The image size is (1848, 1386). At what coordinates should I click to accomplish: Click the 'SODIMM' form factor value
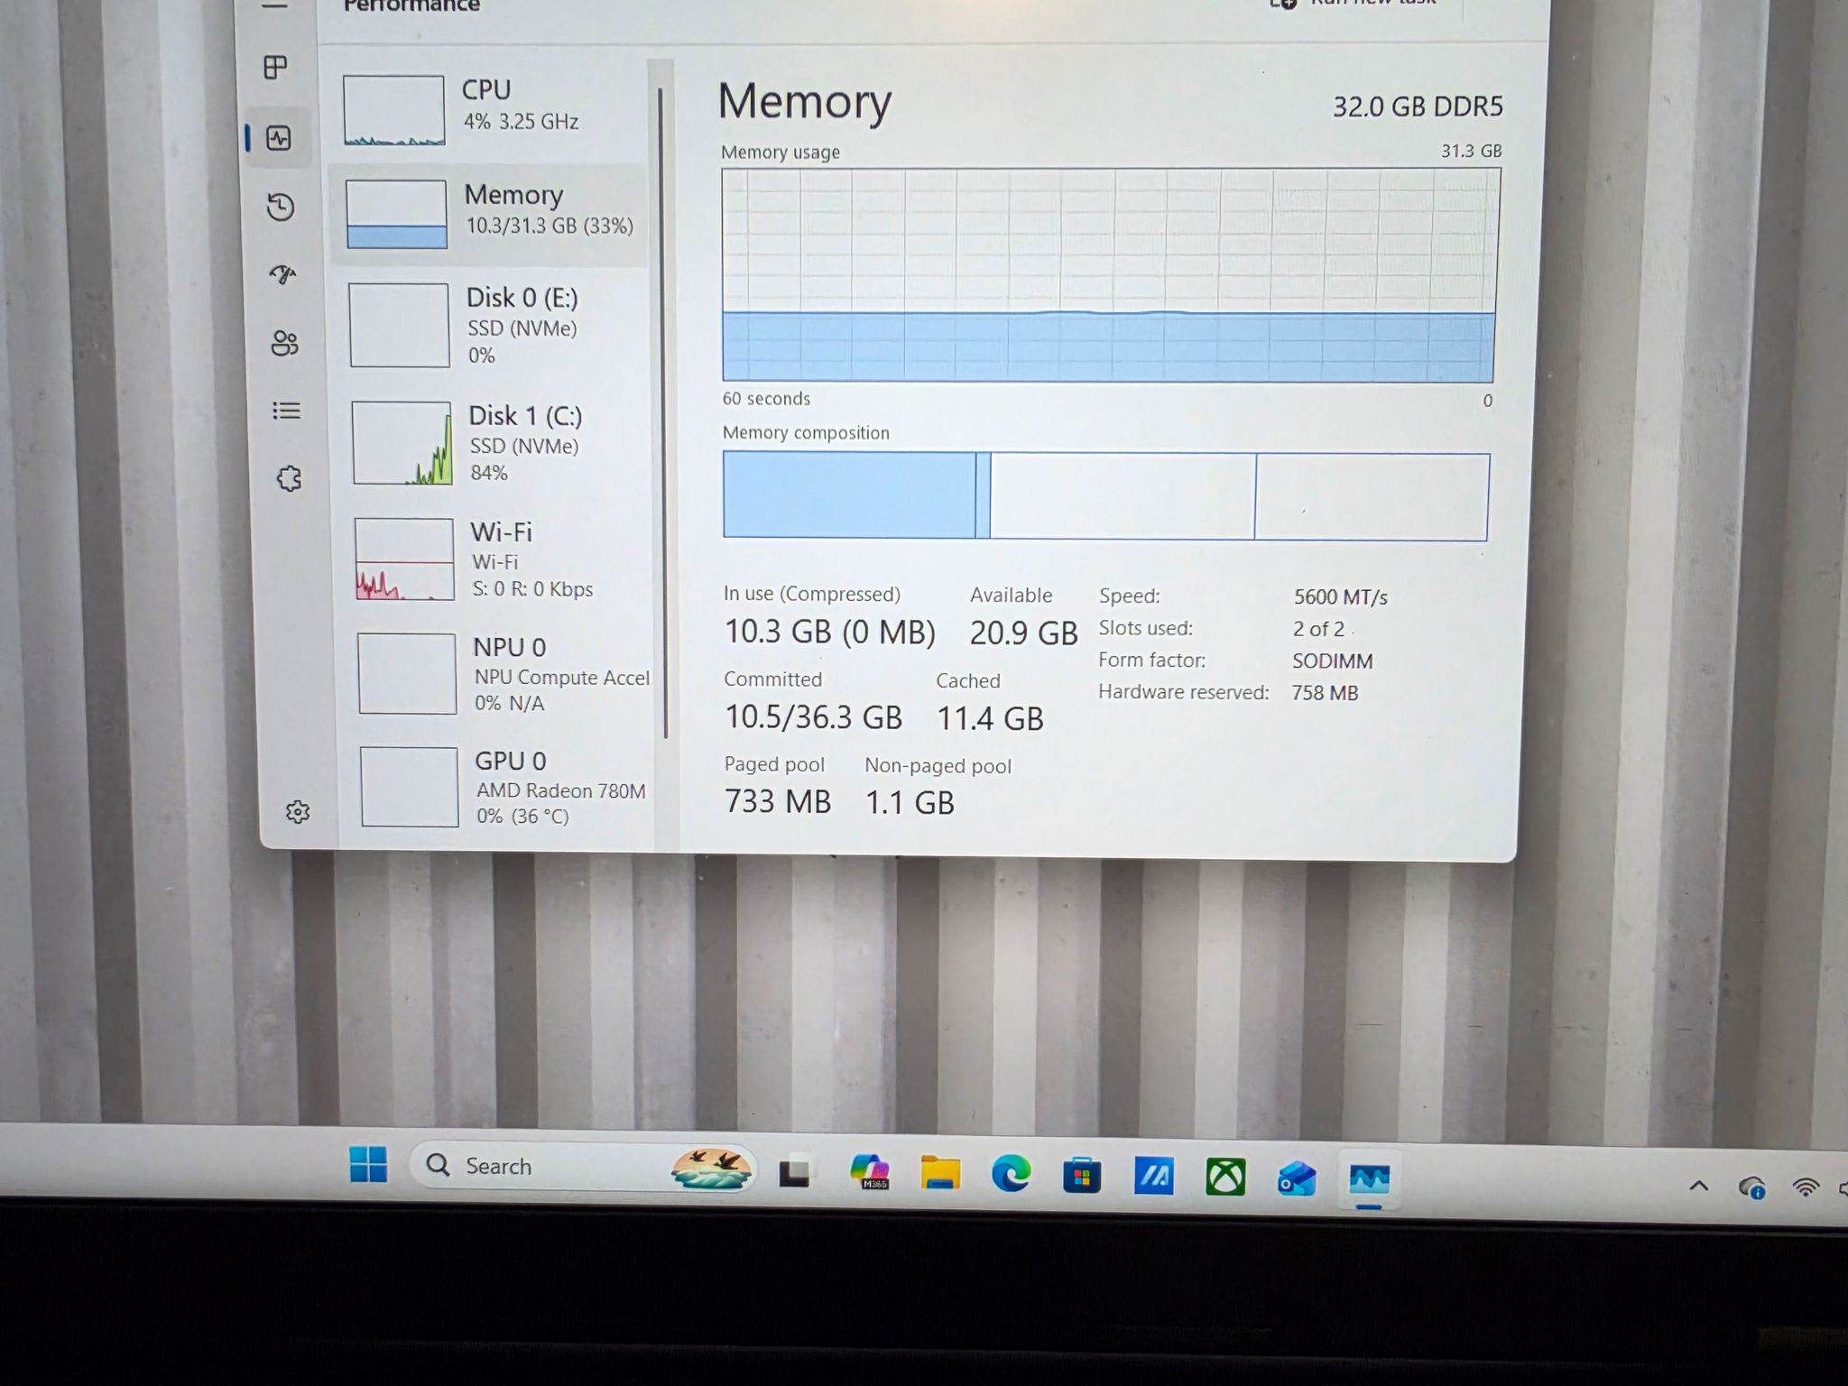[x=1332, y=661]
